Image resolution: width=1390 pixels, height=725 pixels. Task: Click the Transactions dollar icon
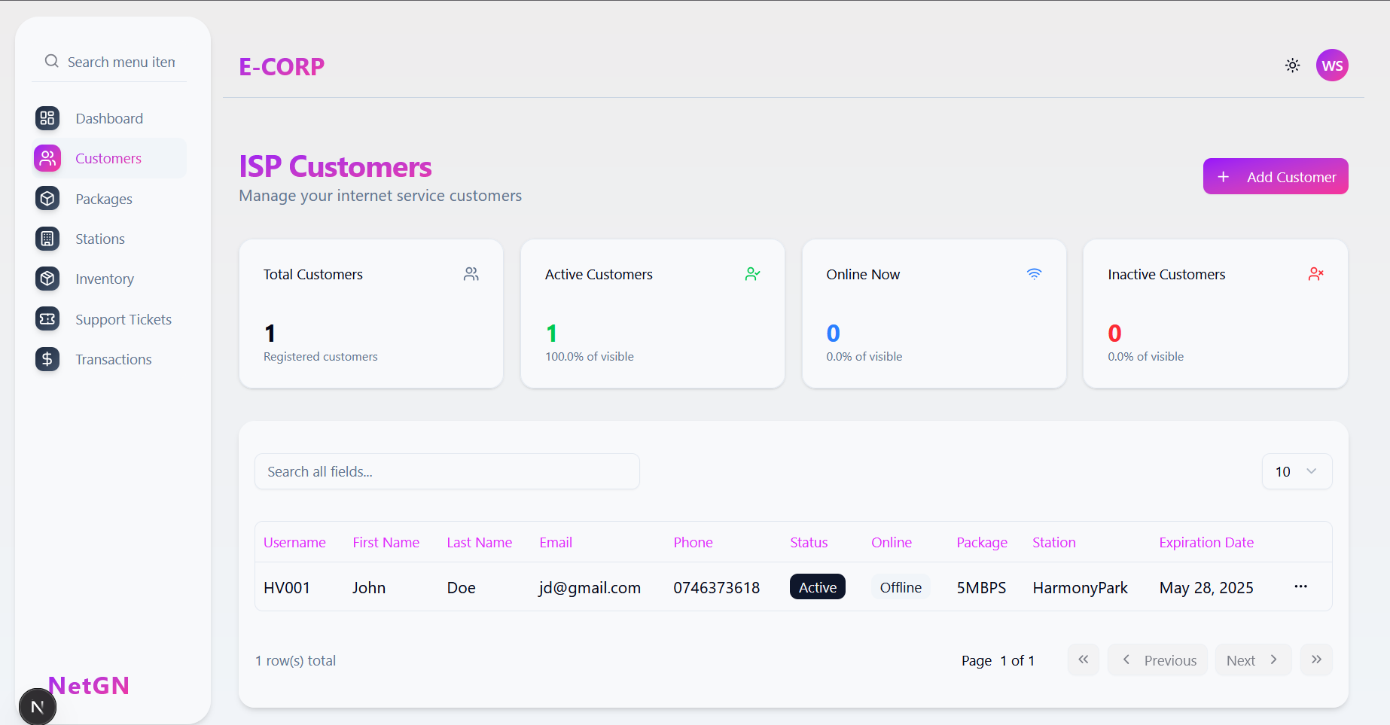tap(47, 359)
